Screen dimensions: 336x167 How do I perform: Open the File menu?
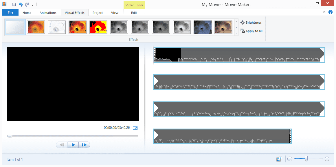10,13
